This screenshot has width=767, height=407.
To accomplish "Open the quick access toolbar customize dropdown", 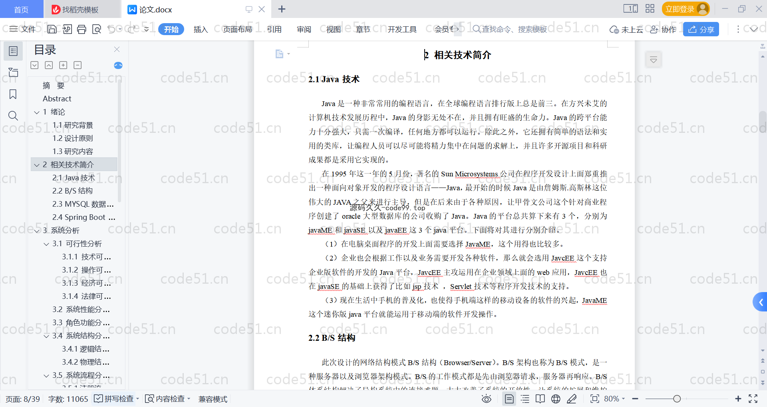I will click(x=147, y=29).
